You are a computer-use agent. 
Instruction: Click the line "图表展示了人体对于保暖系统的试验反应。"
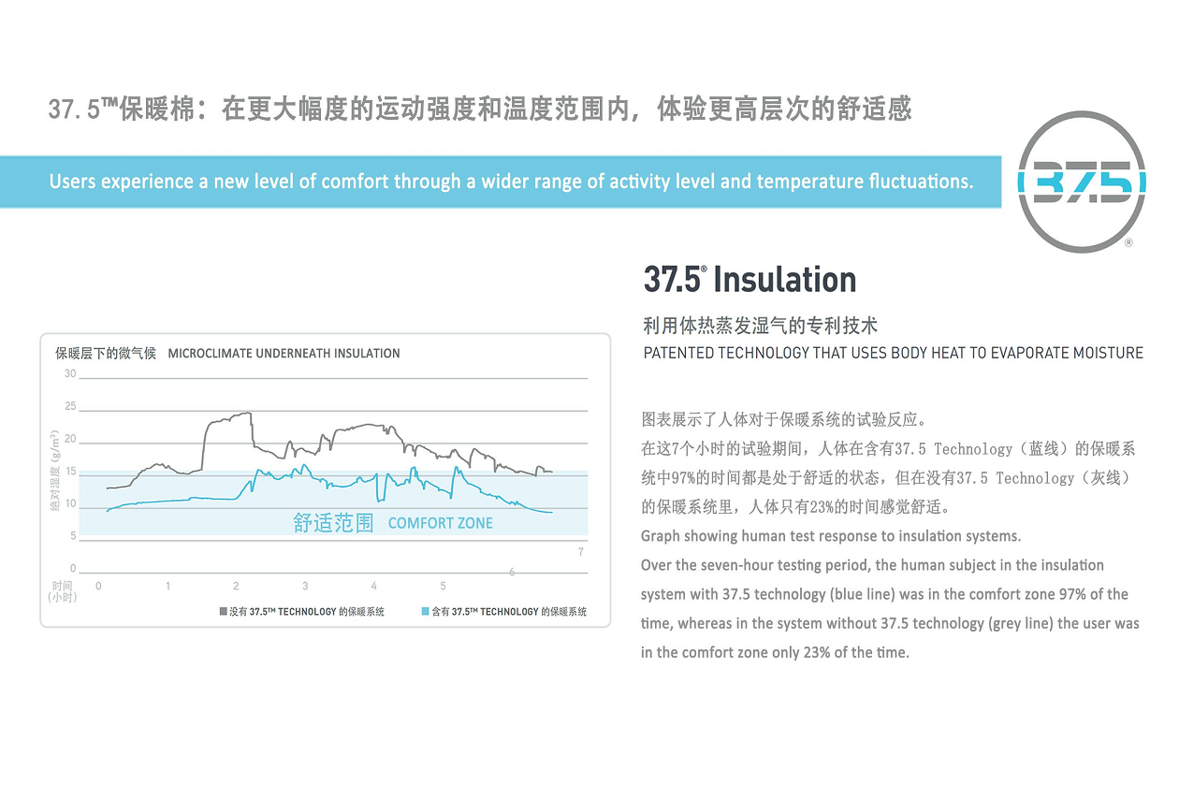[x=783, y=418]
